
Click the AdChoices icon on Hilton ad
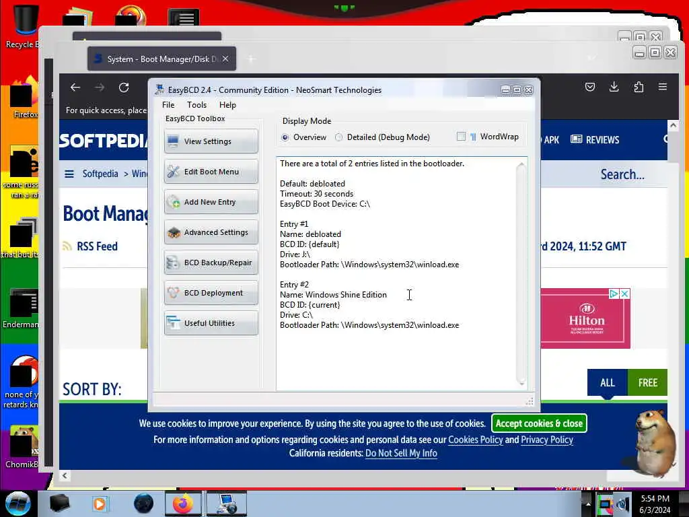coord(614,294)
